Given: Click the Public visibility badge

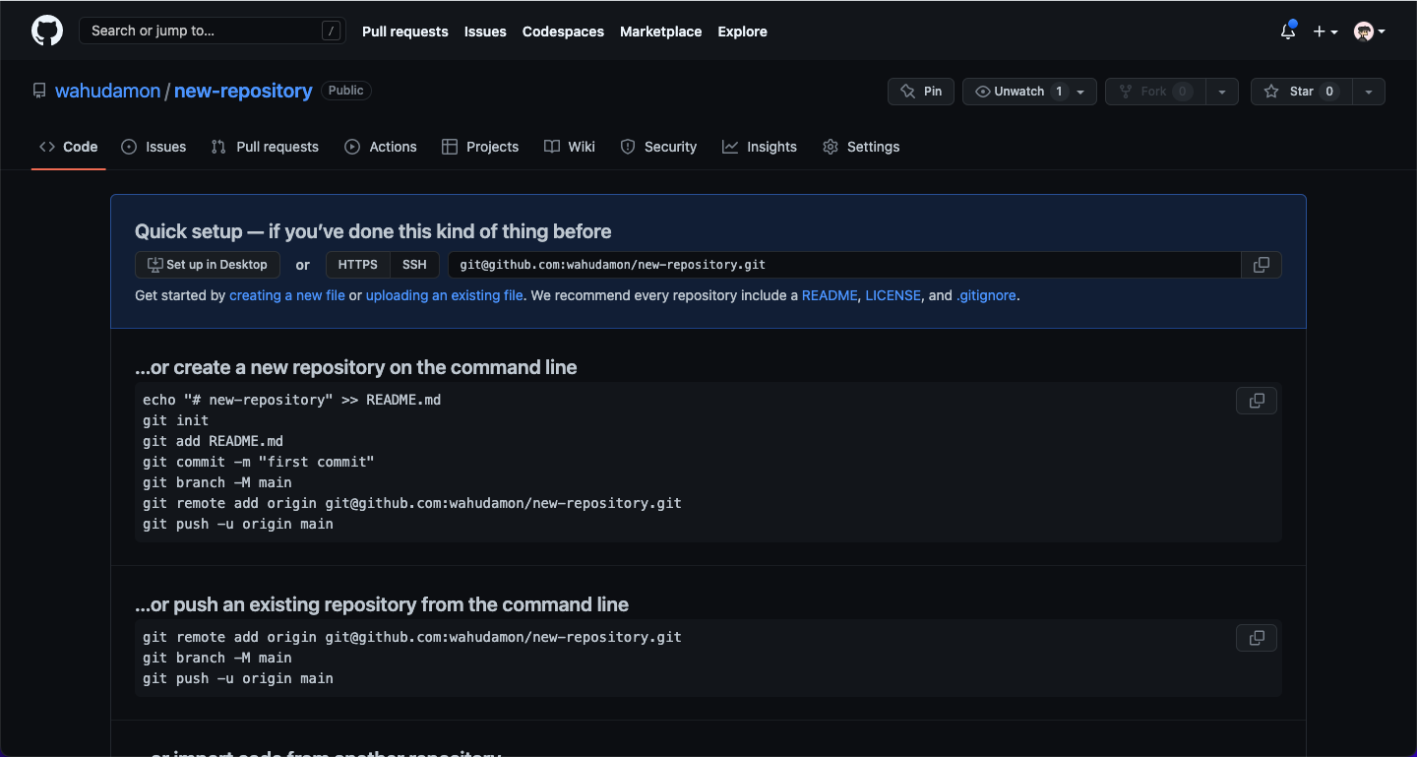Looking at the screenshot, I should click(x=345, y=91).
